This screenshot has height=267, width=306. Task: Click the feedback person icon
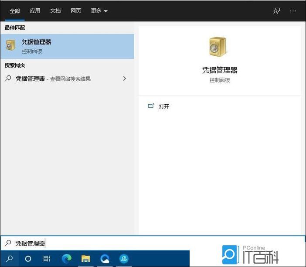click(x=276, y=11)
